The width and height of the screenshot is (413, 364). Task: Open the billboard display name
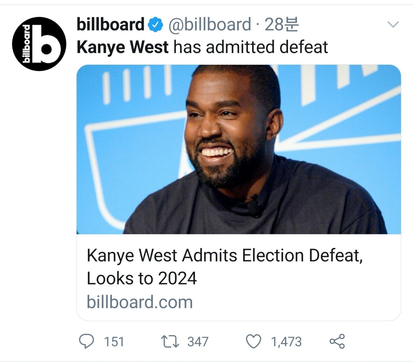(x=110, y=24)
